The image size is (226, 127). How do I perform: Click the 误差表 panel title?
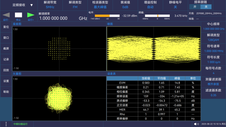111,74
